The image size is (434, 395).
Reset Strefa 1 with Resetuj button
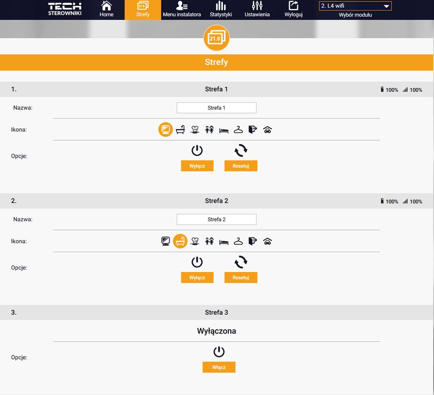coord(241,166)
